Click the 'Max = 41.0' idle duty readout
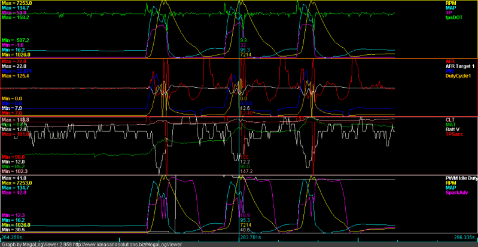 click(x=14, y=178)
